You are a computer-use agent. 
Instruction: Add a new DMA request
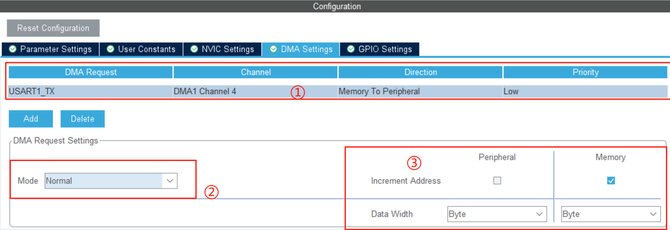(x=31, y=119)
